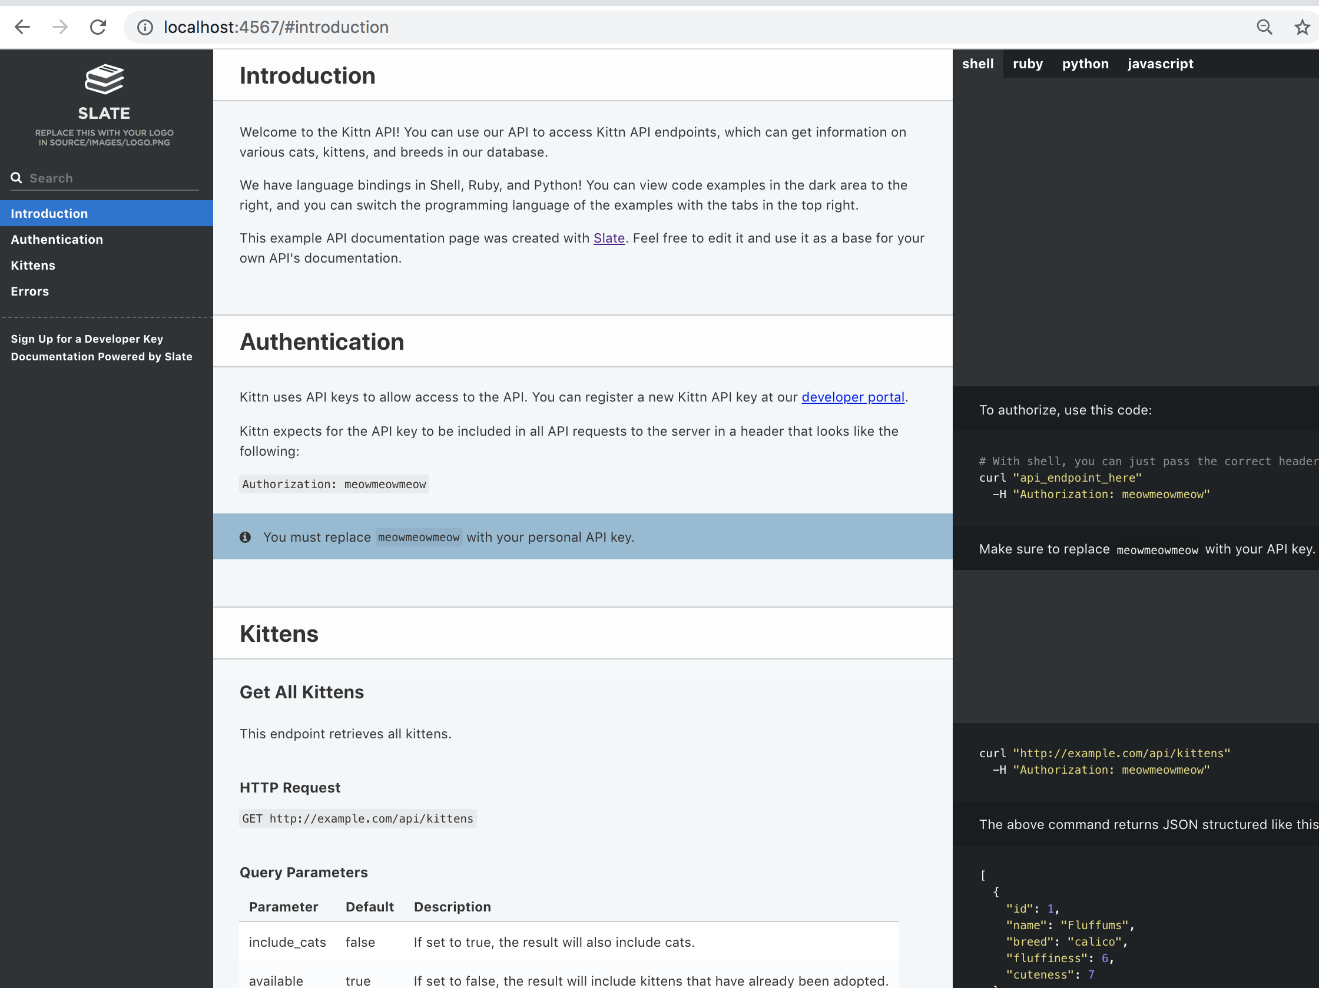Click the "breed": "calico" JSON line

1067,941
